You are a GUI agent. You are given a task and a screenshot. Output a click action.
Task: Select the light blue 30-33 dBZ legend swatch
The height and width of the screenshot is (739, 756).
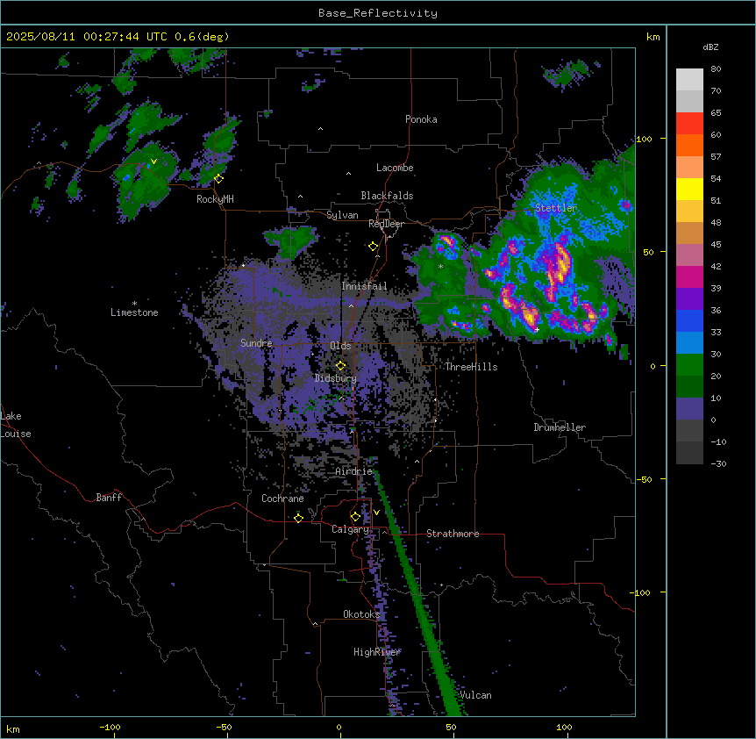click(689, 343)
